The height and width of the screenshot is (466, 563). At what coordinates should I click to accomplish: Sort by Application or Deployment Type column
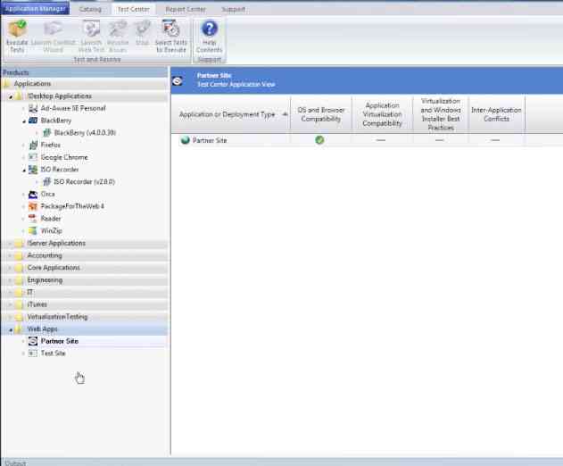pyautogui.click(x=230, y=114)
